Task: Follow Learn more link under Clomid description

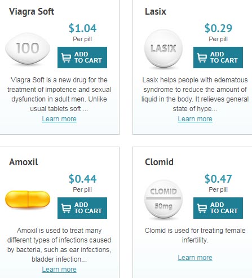Action: [195, 258]
